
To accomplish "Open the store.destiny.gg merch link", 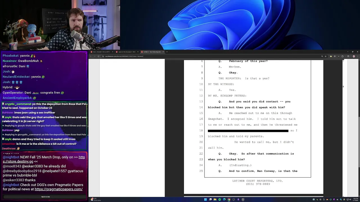I will (x=44, y=159).
